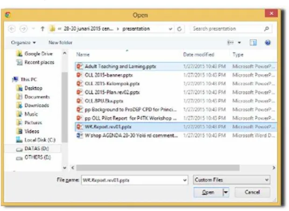Sort files by Name column
The height and width of the screenshot is (211, 289).
point(83,55)
